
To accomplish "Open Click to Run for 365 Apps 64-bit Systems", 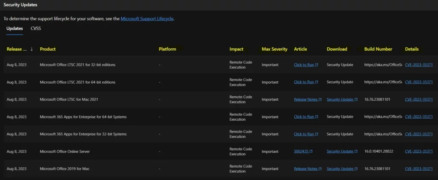I will point(304,117).
